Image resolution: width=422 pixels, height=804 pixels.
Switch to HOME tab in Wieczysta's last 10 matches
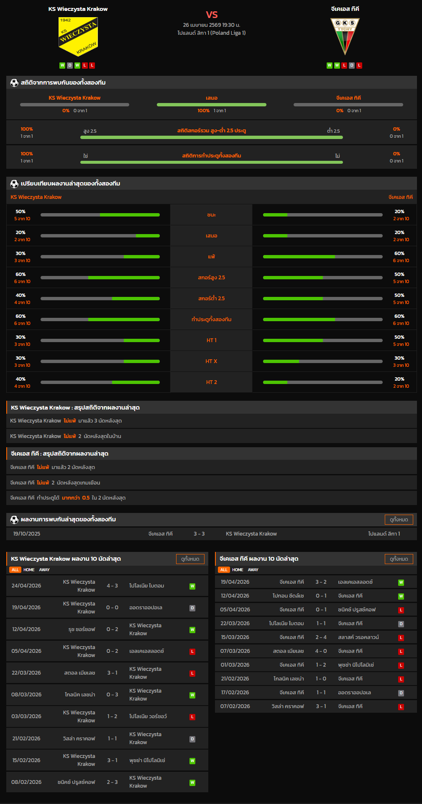point(29,570)
